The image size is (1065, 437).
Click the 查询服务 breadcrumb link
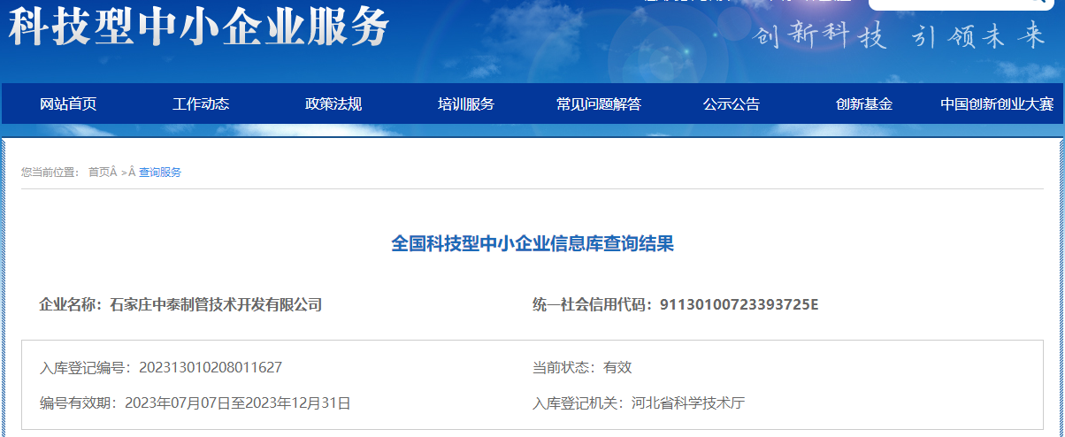coord(160,172)
